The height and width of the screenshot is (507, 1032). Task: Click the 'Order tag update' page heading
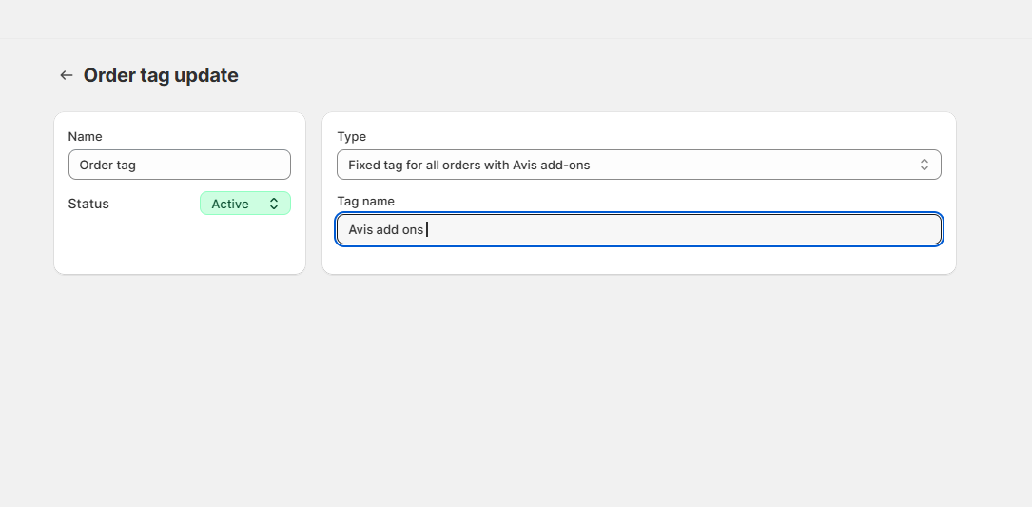(161, 75)
